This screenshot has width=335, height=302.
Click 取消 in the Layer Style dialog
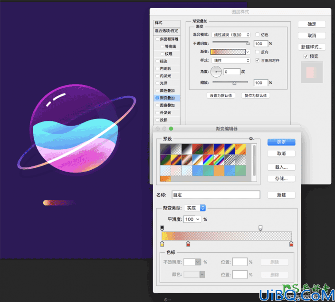(312, 36)
